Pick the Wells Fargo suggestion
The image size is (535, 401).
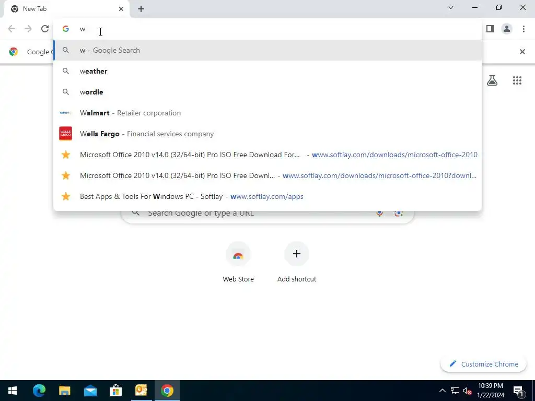click(x=267, y=134)
